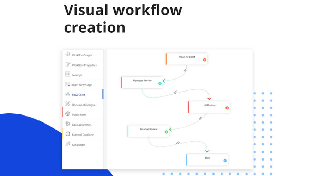The width and height of the screenshot is (314, 176).
Task: Open Workflow Properties menu item
Action: 83,64
